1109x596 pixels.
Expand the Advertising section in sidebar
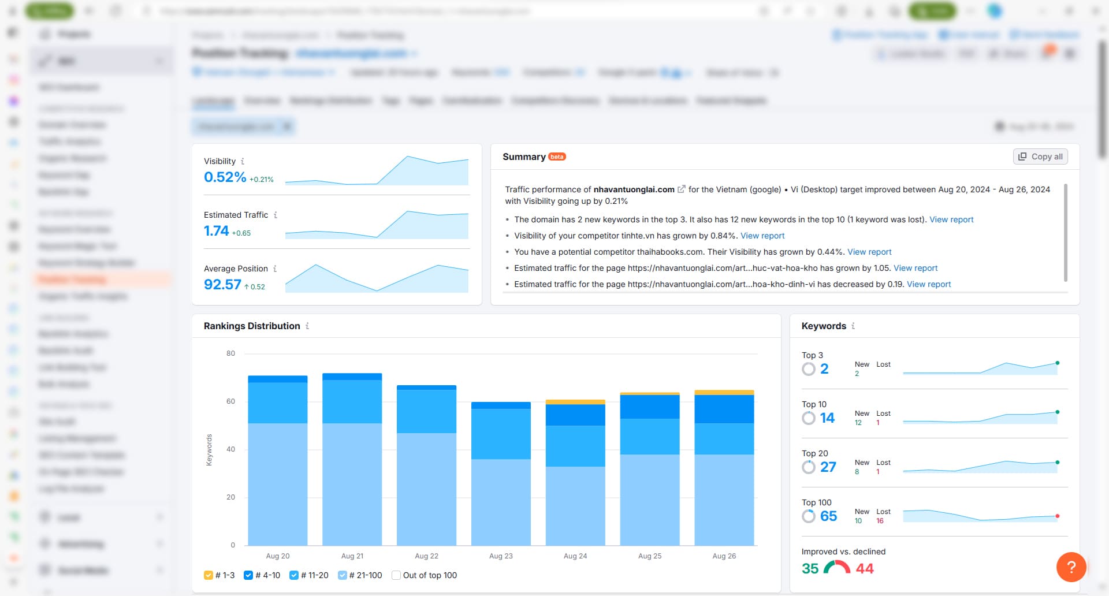(159, 544)
